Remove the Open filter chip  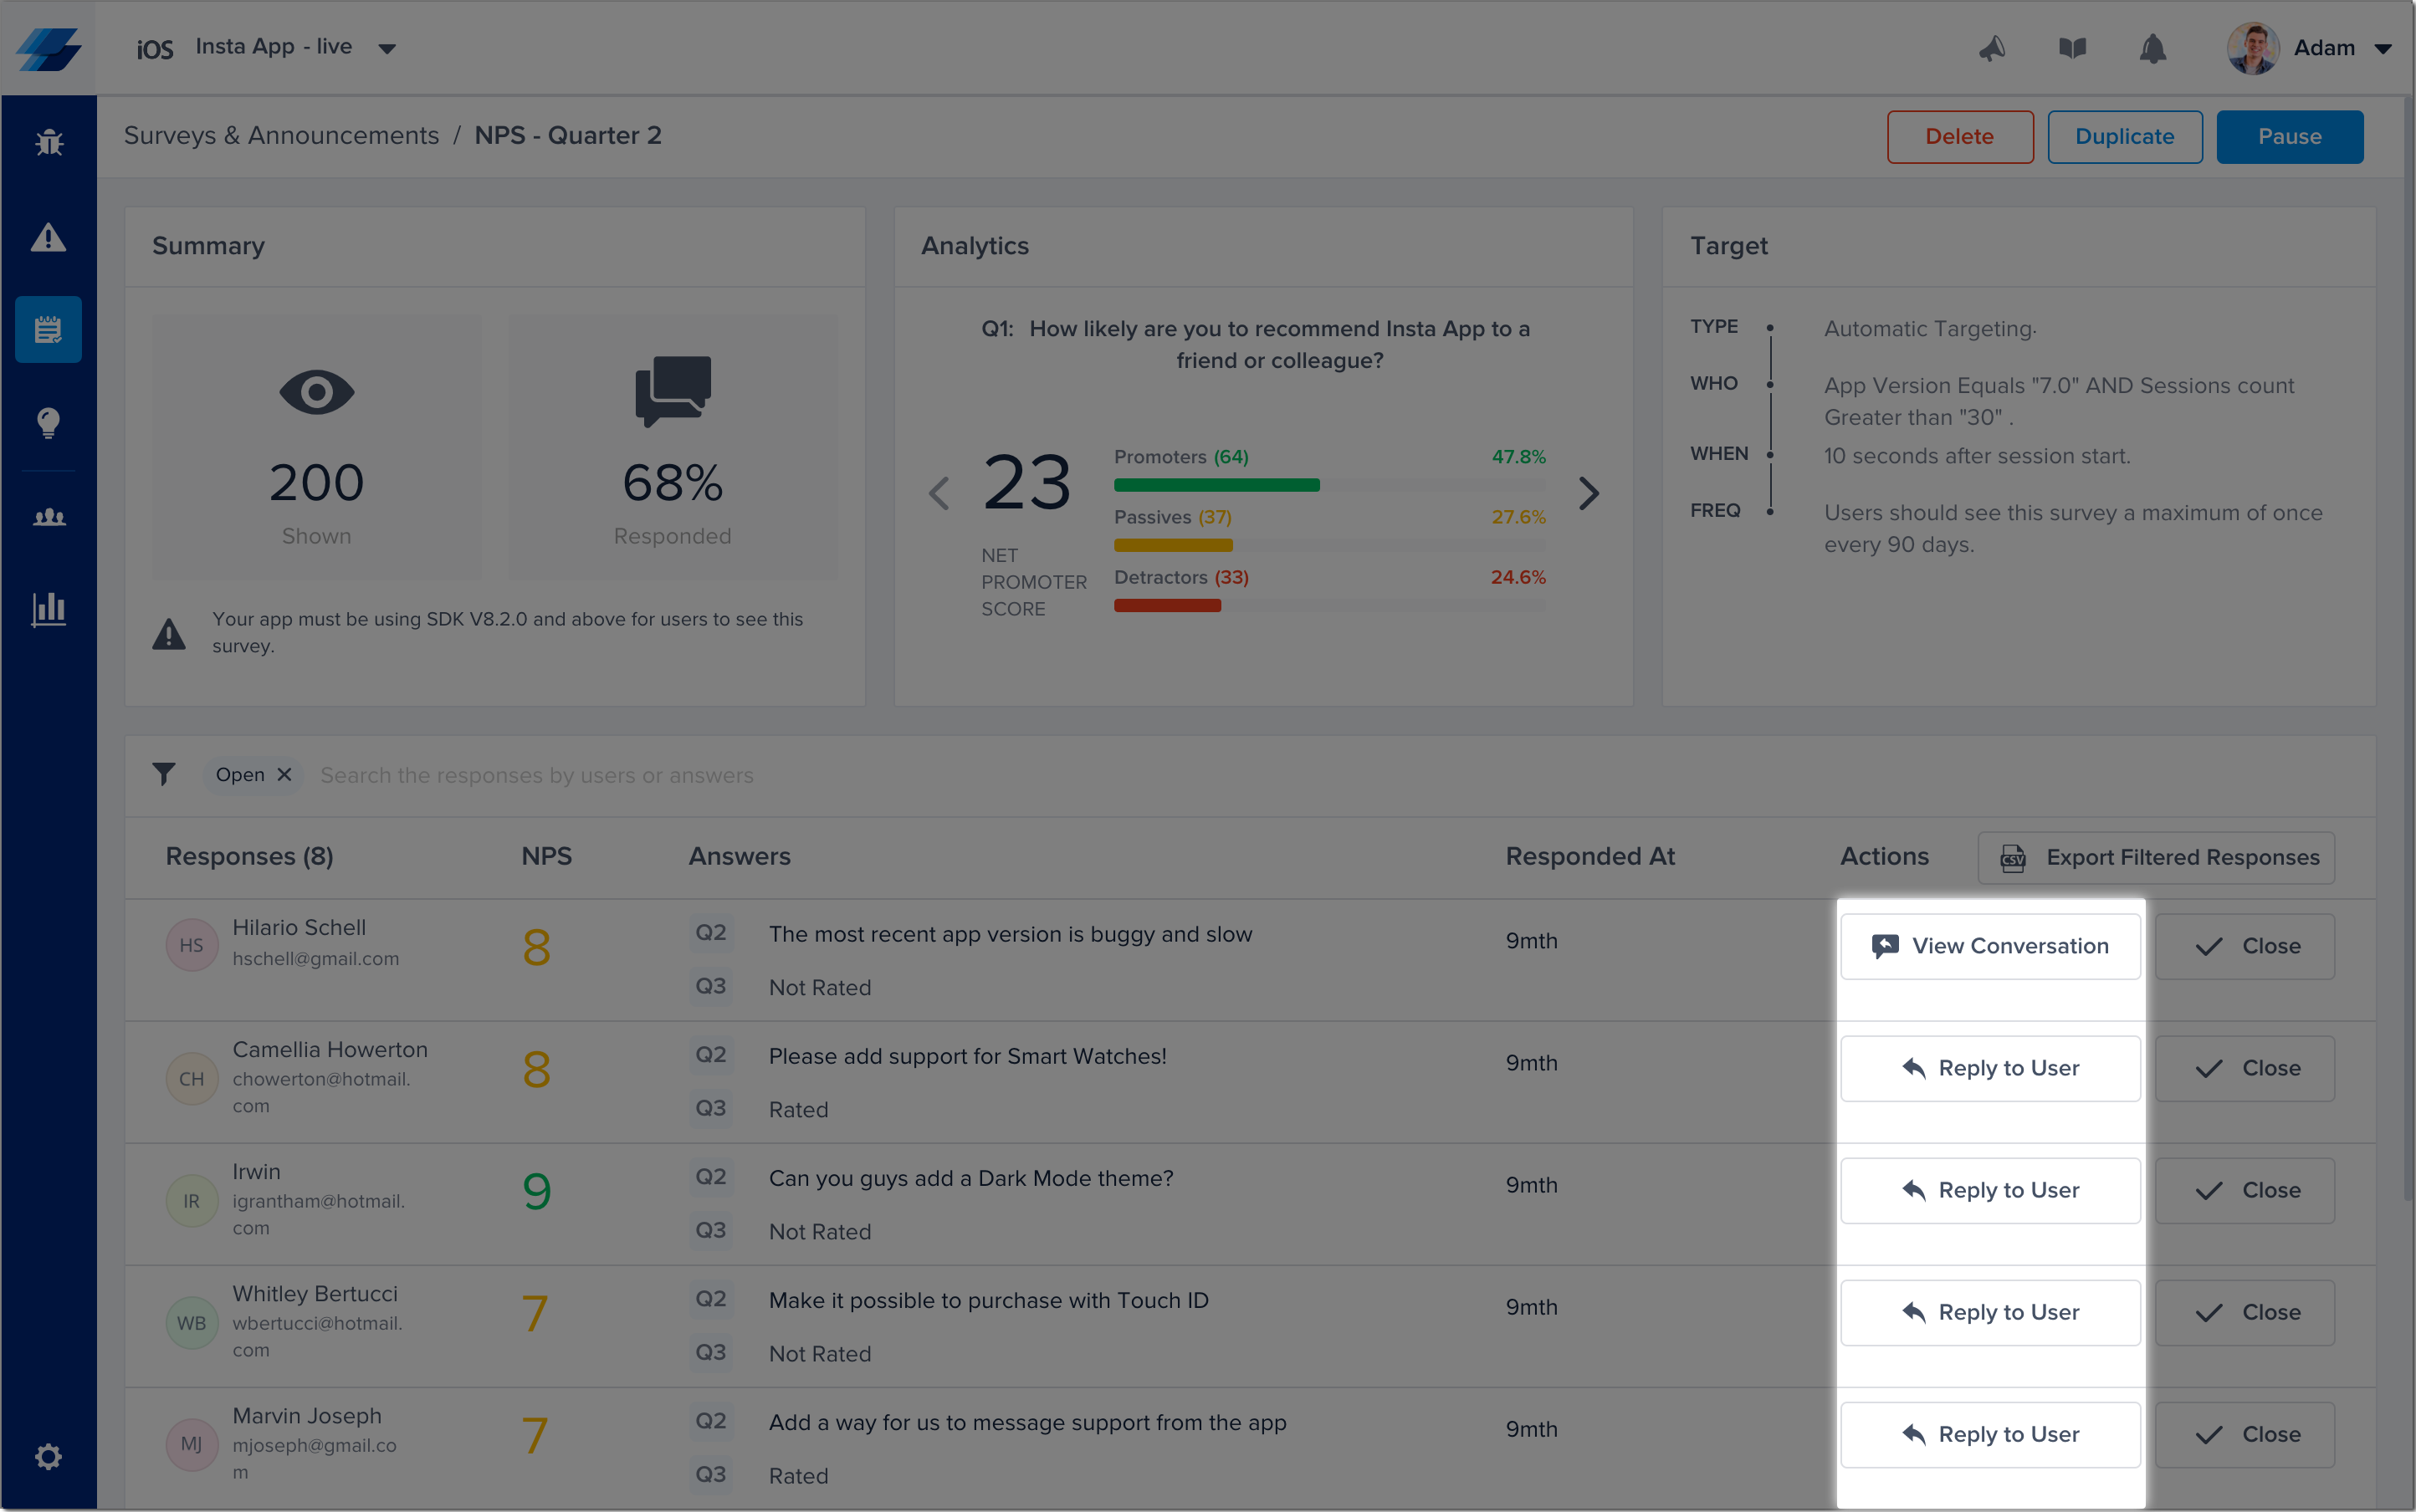[x=284, y=775]
